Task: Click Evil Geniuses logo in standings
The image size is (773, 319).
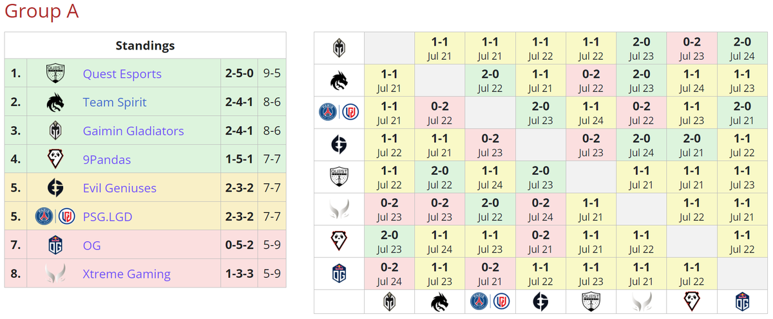Action: click(55, 188)
